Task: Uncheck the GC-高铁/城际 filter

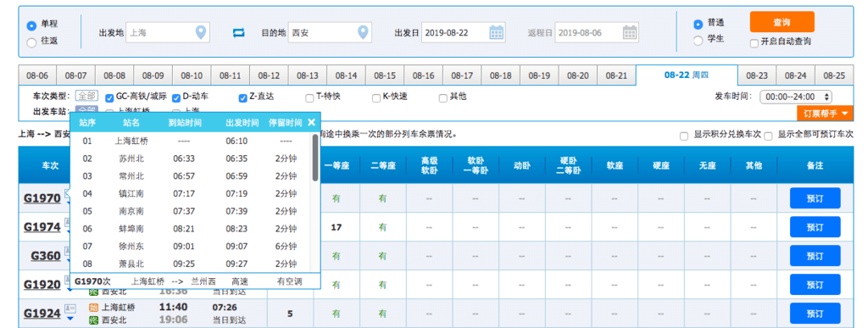Action: click(109, 98)
